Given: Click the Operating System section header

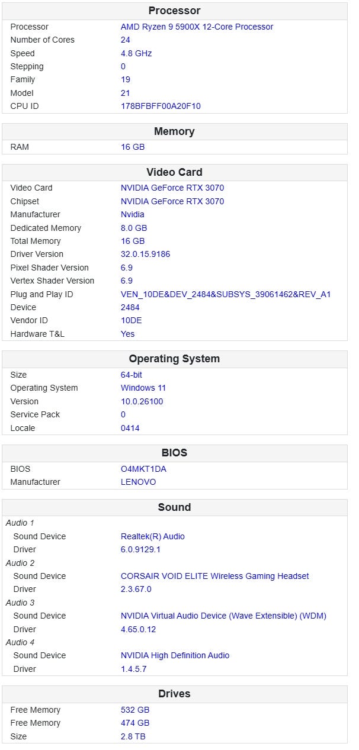Looking at the screenshot, I should 174,359.
